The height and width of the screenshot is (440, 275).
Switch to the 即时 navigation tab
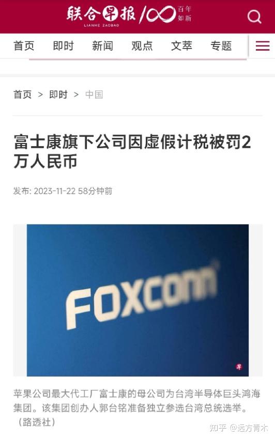tap(63, 46)
